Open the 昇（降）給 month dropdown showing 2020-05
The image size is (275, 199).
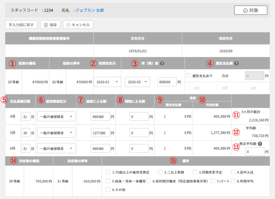(137, 82)
